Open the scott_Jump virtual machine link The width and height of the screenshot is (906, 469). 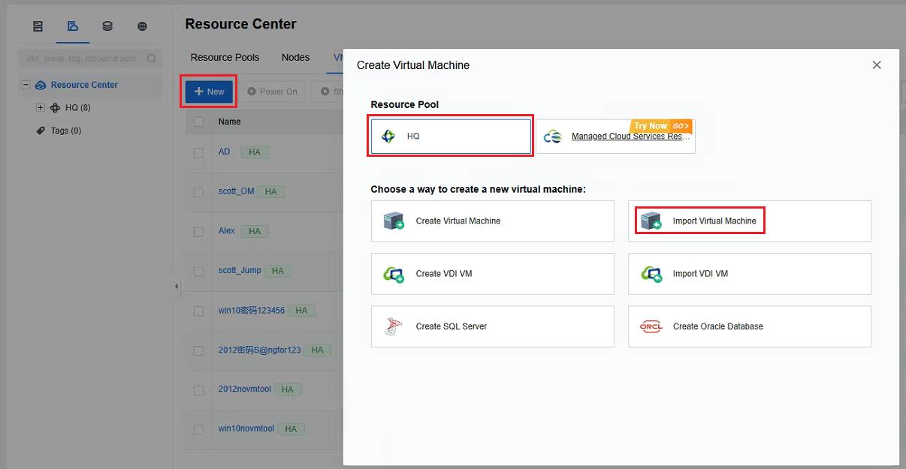tap(240, 270)
